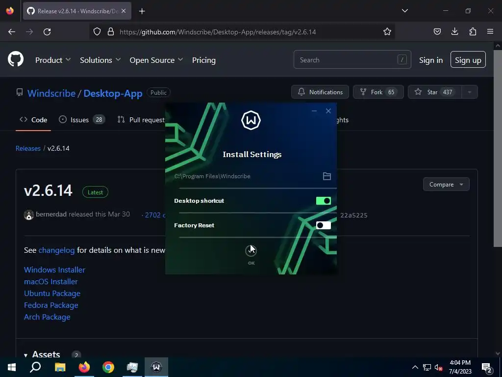Image resolution: width=502 pixels, height=377 pixels.
Task: Open the Windscribe owner link
Action: pos(51,93)
